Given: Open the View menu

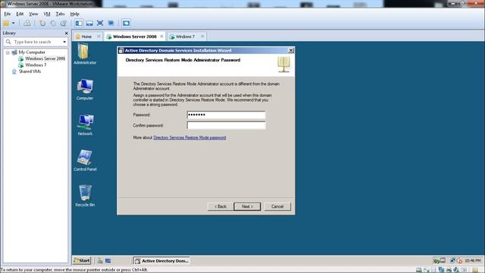Looking at the screenshot, I should 33,14.
